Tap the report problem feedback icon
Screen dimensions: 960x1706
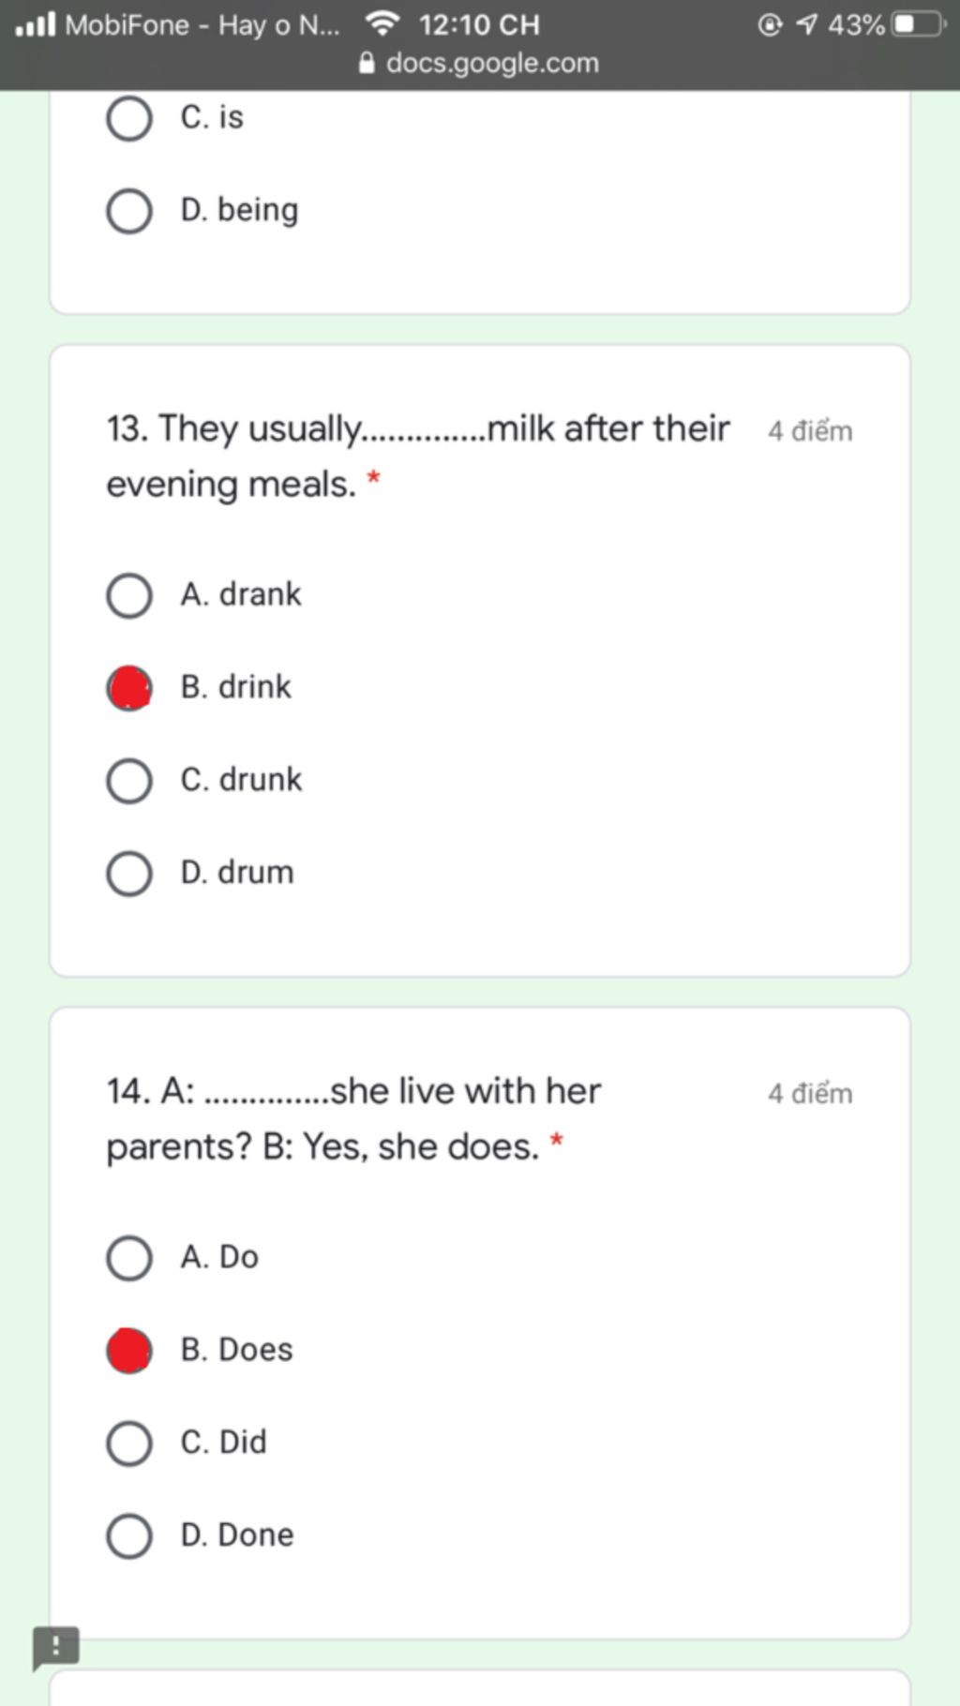(55, 1649)
